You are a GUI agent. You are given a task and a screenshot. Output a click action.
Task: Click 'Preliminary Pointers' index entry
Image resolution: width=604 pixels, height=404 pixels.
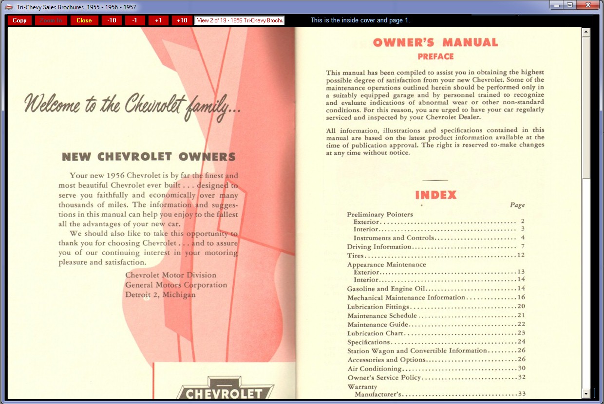380,214
